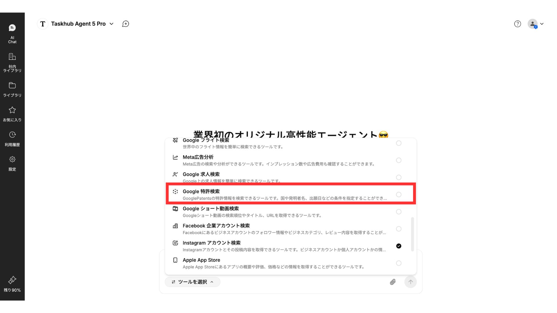Select the Google 特許検索 radio button

(399, 194)
